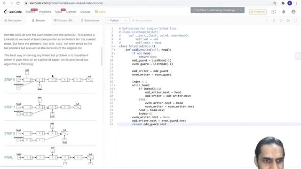Open October LeetCoding Challenge banner
The image size is (301, 169).
[215, 10]
